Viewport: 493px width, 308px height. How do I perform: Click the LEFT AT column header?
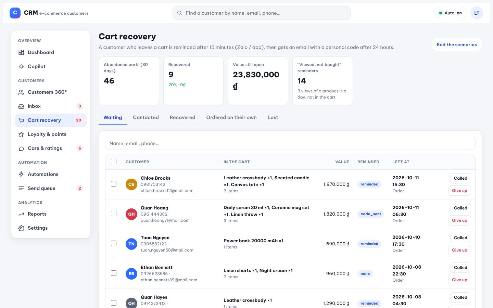[401, 162]
